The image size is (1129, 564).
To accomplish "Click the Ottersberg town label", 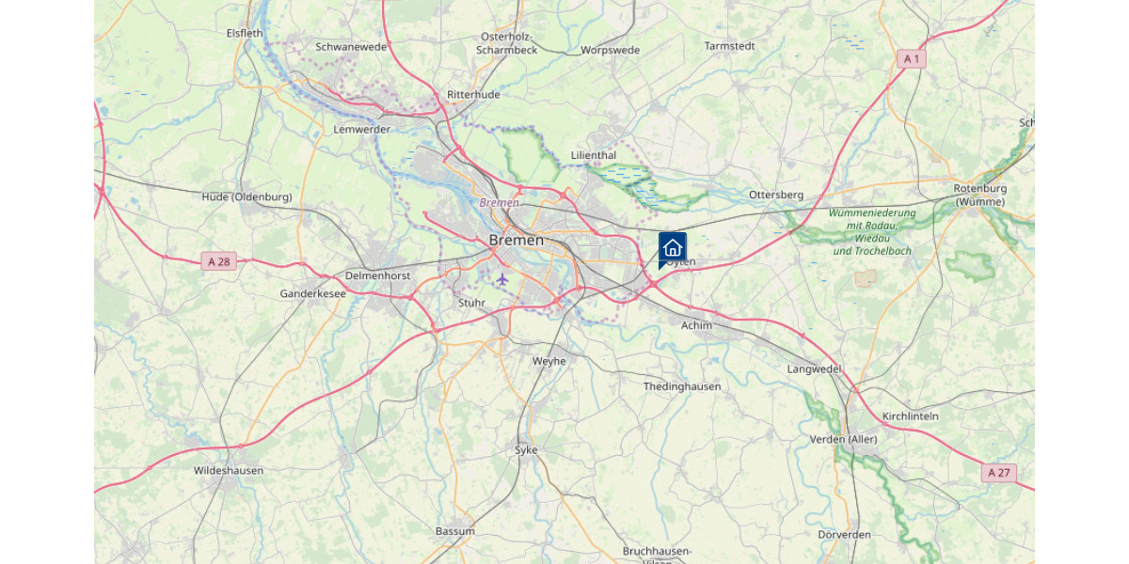I will (x=776, y=195).
